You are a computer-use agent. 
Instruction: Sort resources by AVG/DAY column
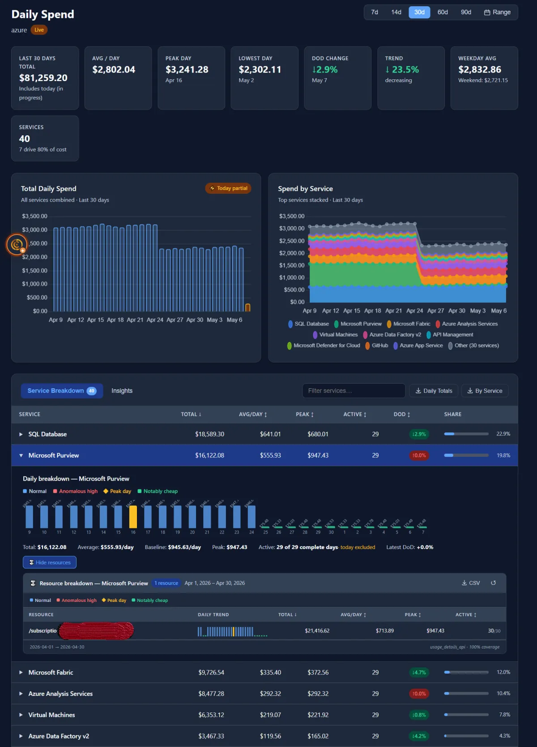354,614
